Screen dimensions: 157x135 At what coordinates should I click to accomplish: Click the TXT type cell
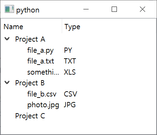click(70, 61)
